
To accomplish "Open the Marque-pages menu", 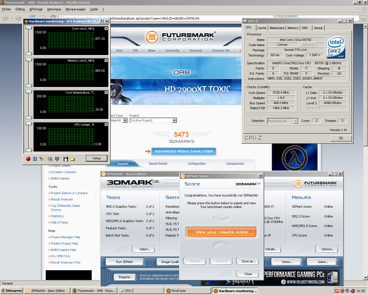I will point(76,9).
